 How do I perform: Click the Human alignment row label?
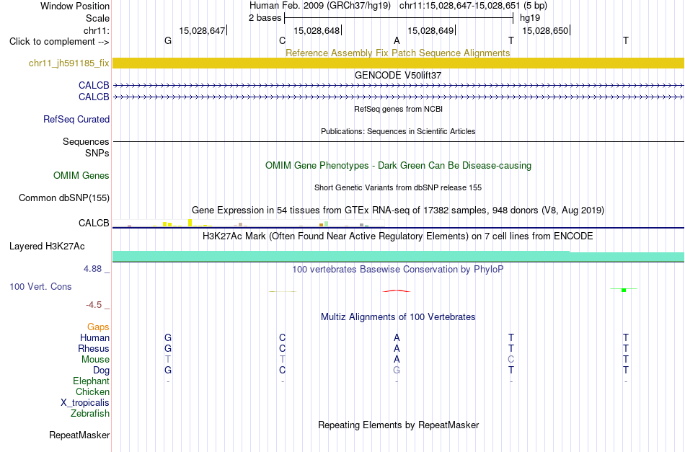pyautogui.click(x=94, y=337)
